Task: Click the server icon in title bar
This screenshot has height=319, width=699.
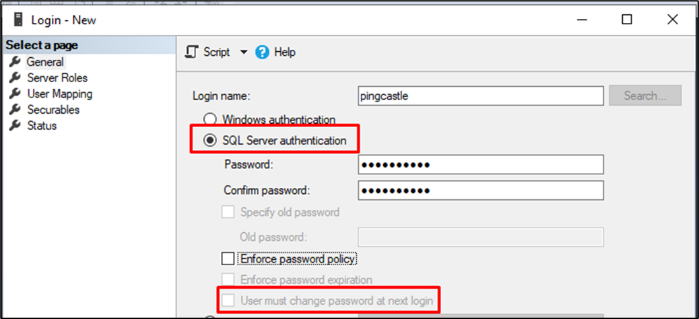Action: pos(18,20)
